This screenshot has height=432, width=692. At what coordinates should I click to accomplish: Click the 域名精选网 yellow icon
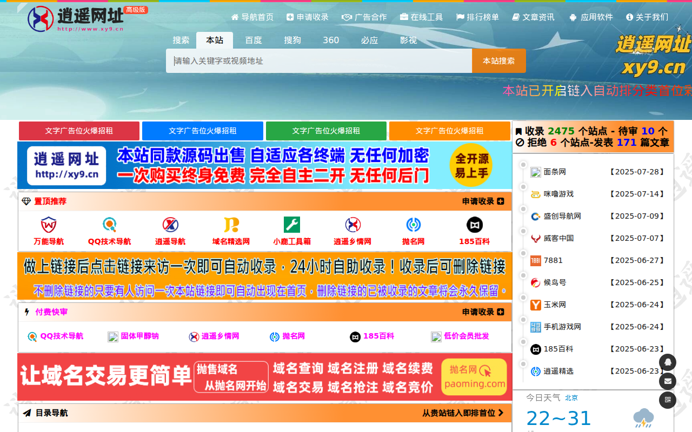tap(231, 225)
